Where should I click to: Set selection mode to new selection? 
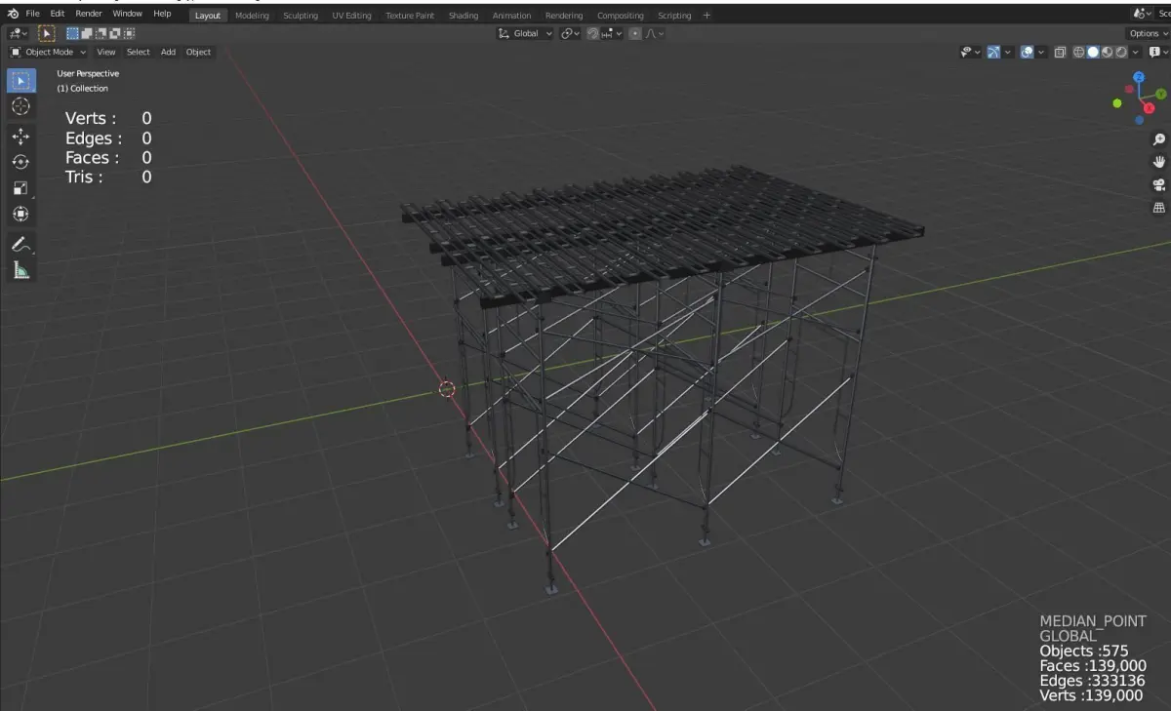pos(72,33)
